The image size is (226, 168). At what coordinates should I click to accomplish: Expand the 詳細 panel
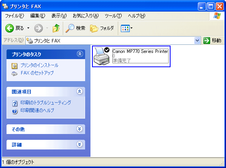click(x=80, y=144)
